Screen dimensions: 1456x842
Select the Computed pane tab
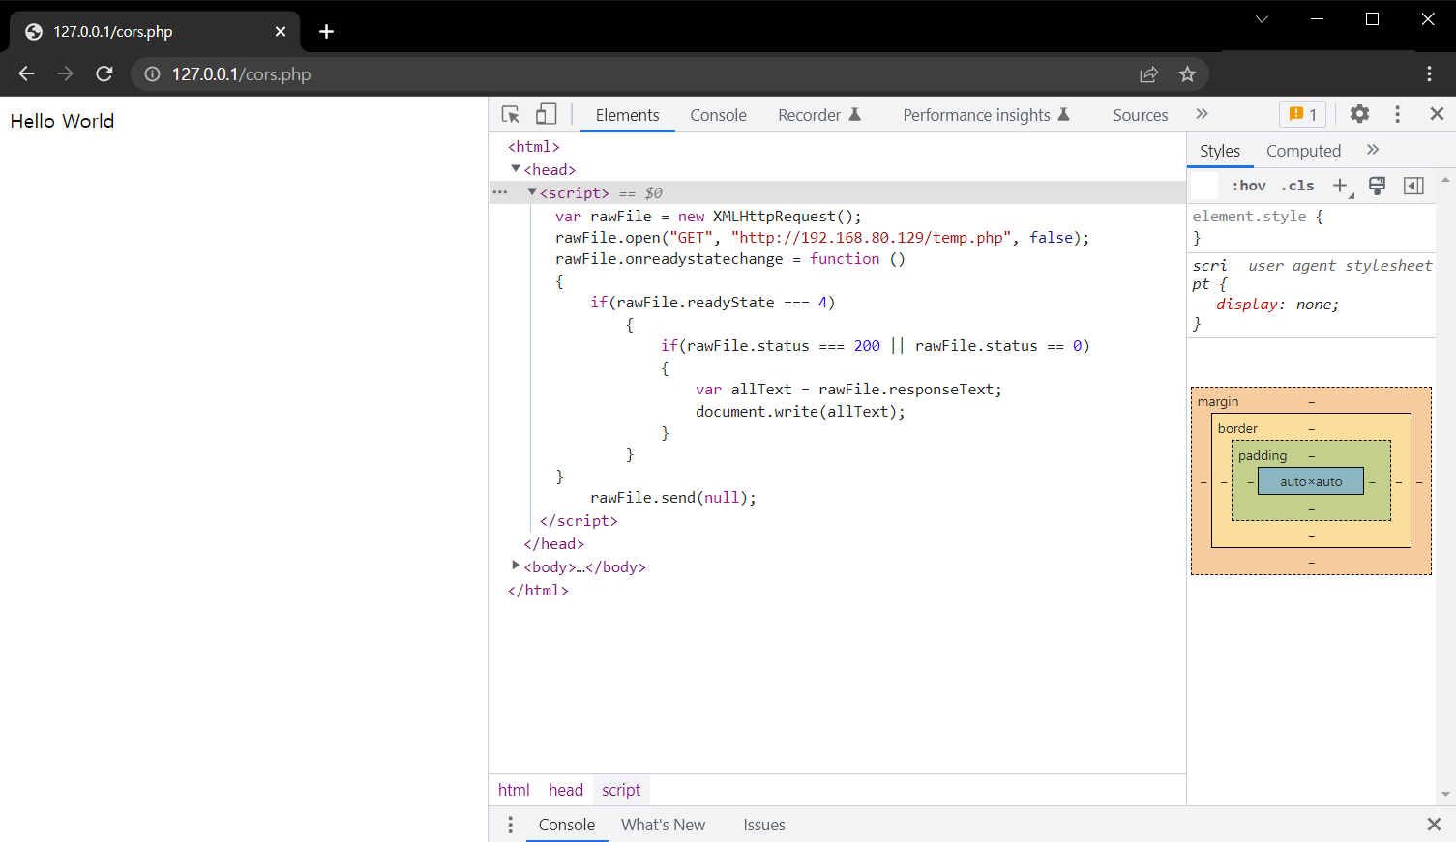[1303, 151]
